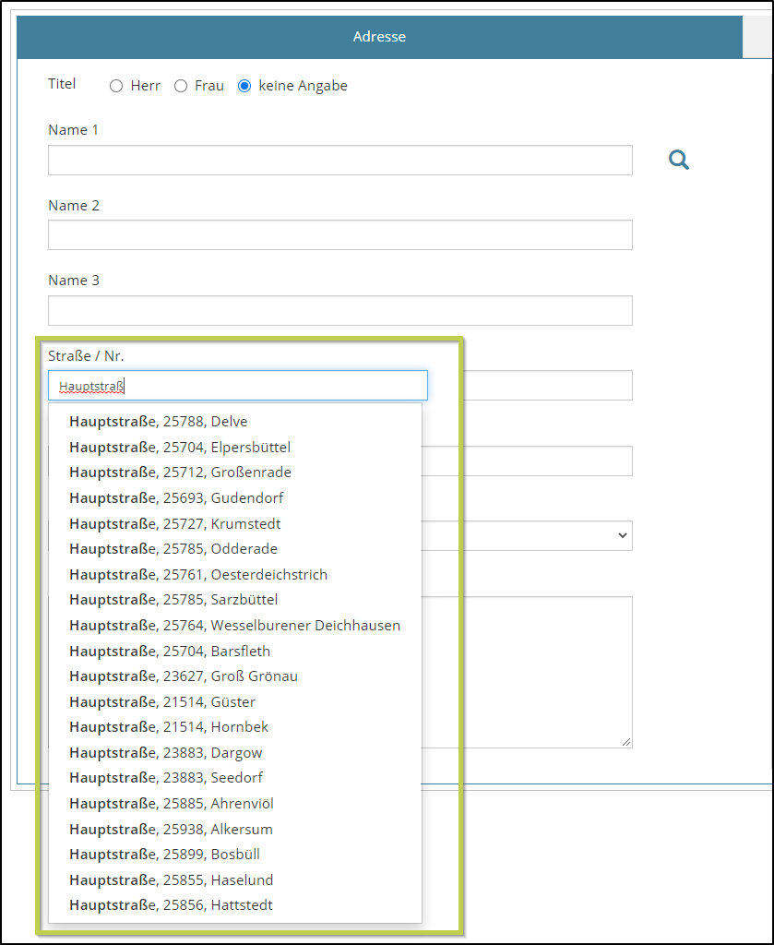The height and width of the screenshot is (945, 774).
Task: Choose Hauptstraße, 25856, Hattstedt at list bottom
Action: [171, 905]
